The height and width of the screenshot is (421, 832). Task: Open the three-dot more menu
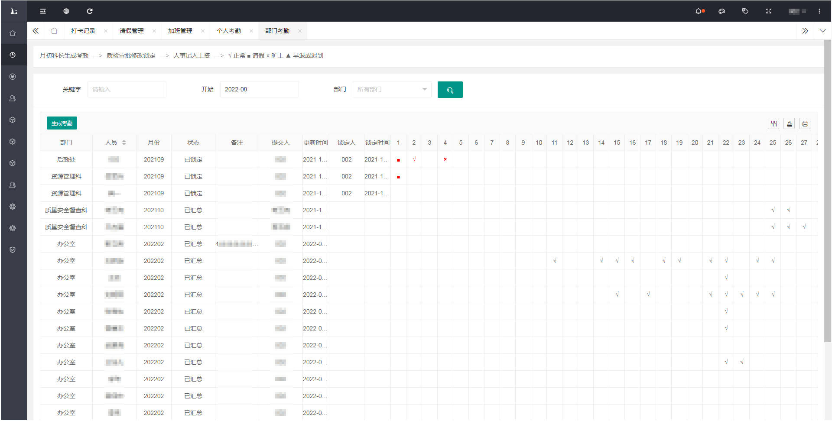(x=819, y=11)
